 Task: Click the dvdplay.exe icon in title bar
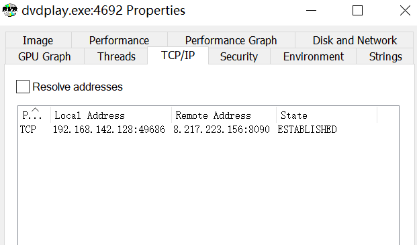pos(10,10)
